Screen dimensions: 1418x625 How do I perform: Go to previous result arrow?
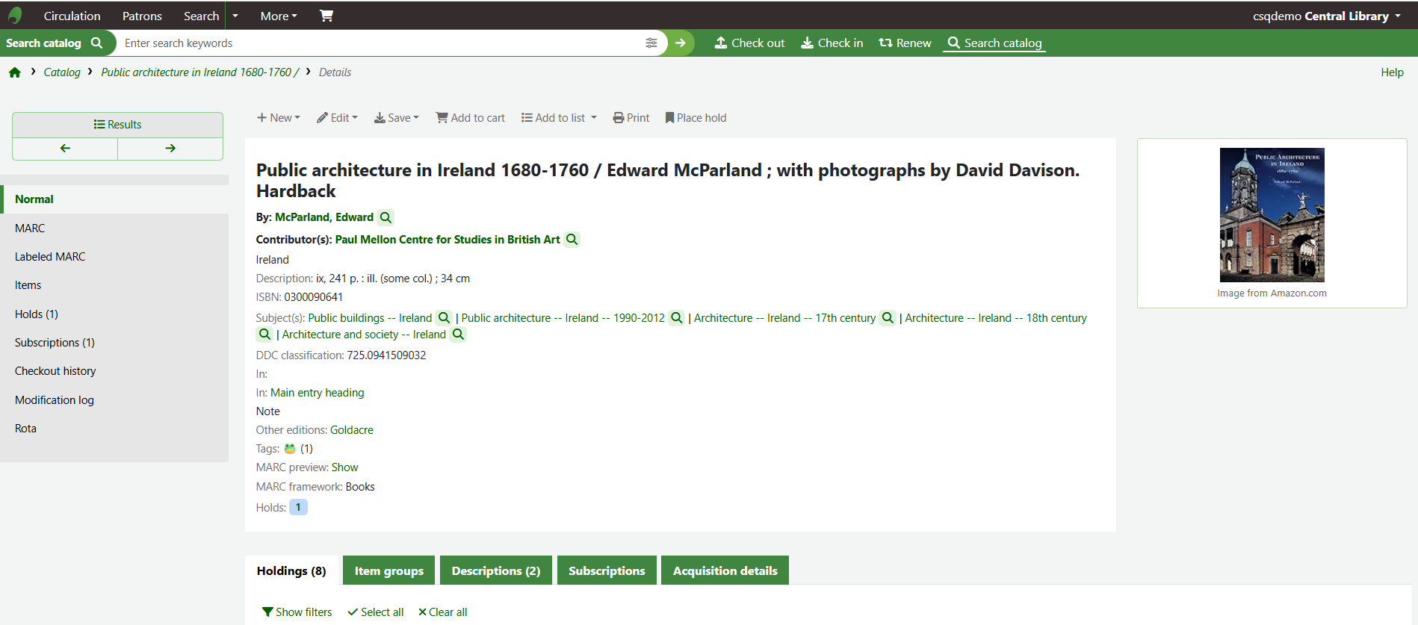coord(65,149)
